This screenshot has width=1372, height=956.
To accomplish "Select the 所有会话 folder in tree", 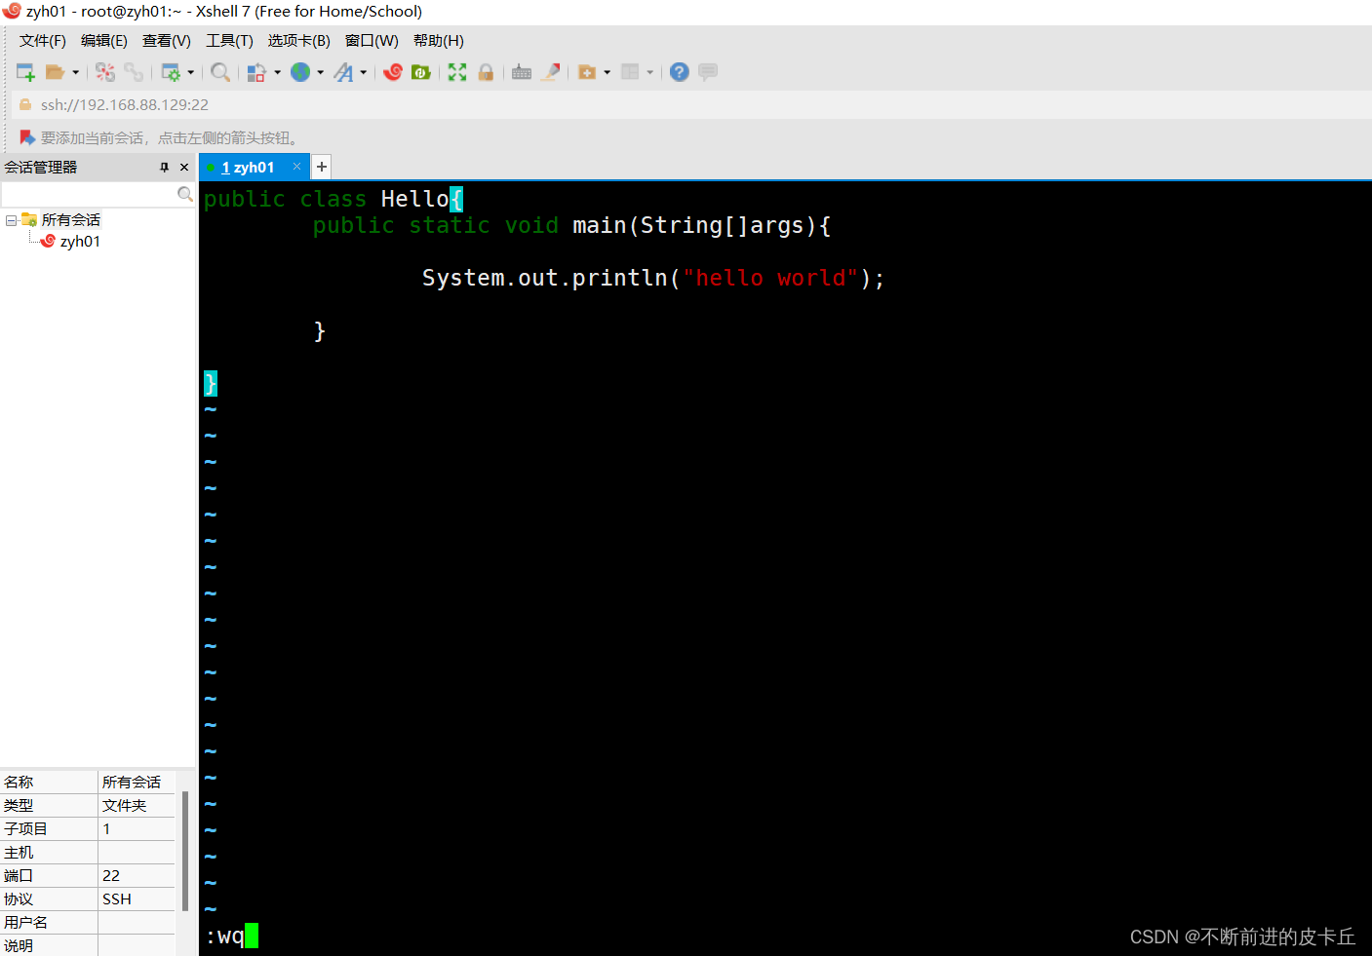I will pyautogui.click(x=70, y=220).
